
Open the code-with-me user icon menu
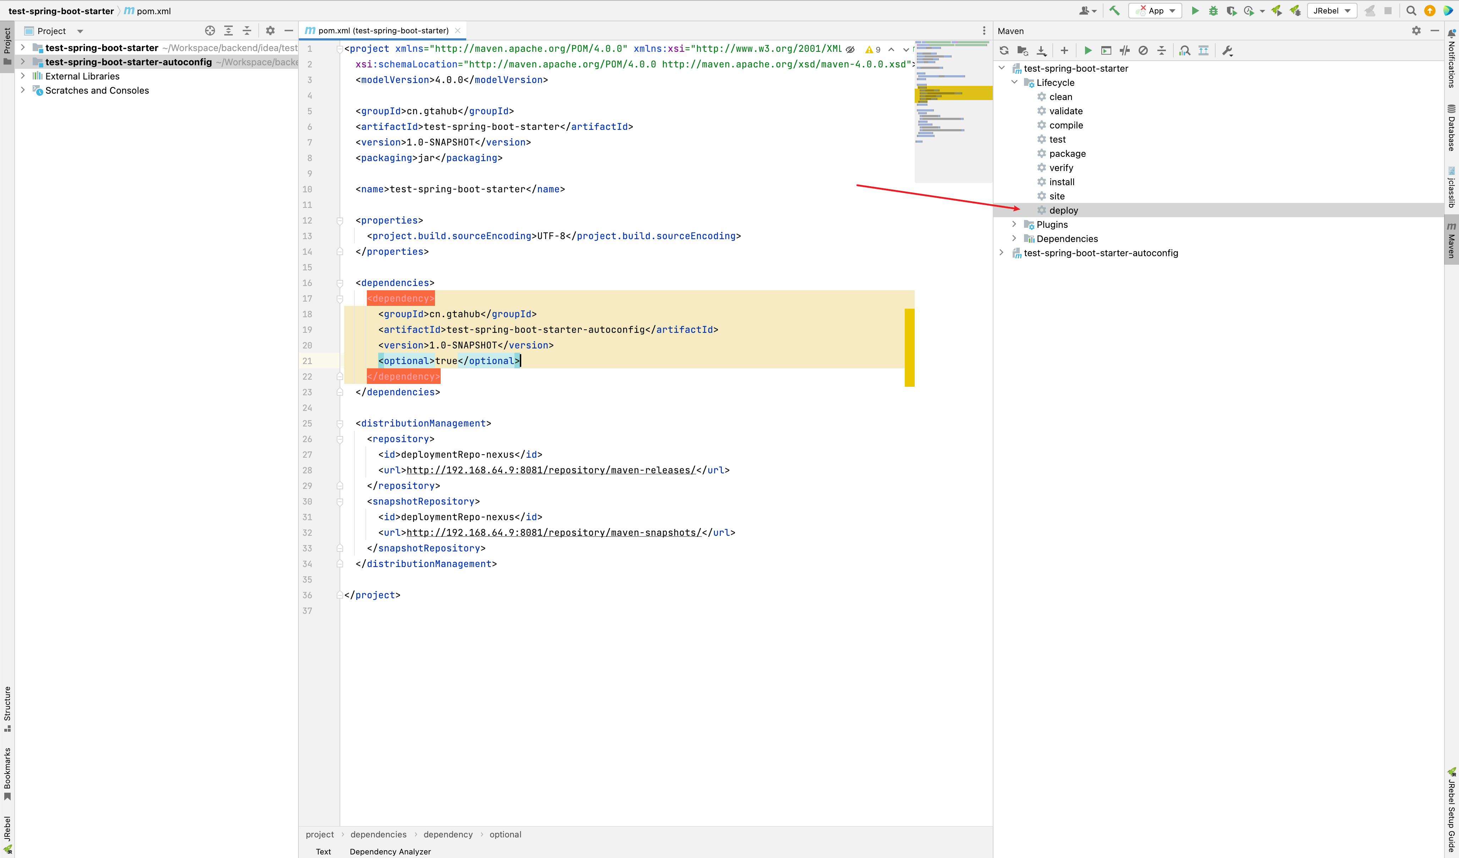(x=1087, y=10)
